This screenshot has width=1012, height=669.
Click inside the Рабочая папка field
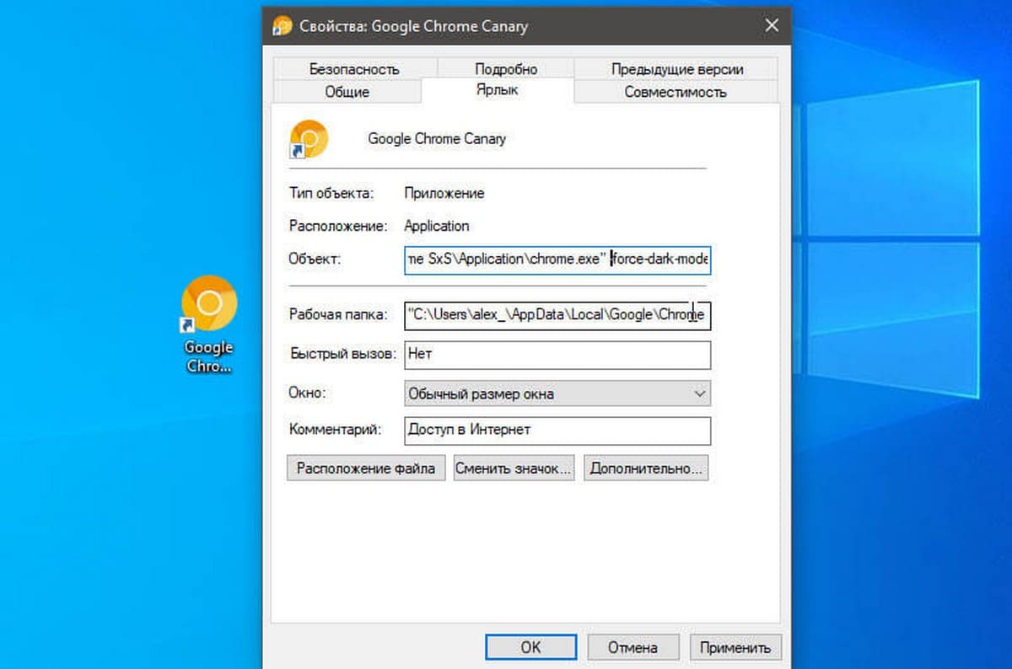(x=557, y=315)
